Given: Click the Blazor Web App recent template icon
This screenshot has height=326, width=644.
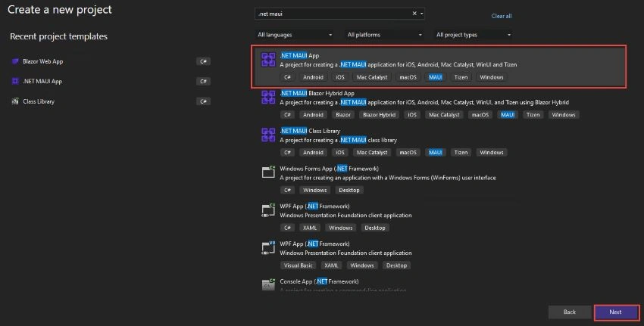Looking at the screenshot, I should tap(15, 61).
